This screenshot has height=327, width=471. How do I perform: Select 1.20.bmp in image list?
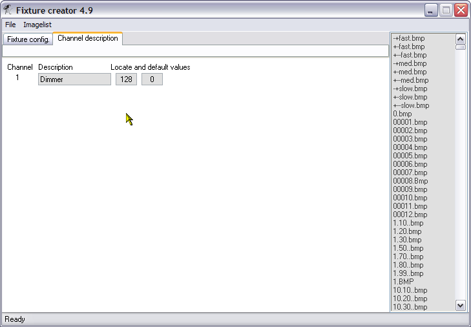(x=407, y=232)
